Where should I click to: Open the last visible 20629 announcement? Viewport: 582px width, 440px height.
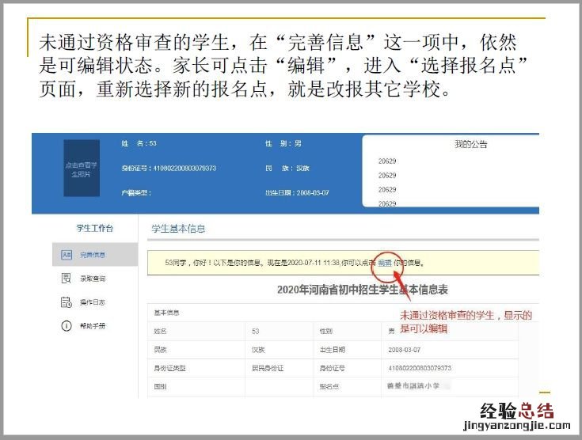tap(387, 203)
